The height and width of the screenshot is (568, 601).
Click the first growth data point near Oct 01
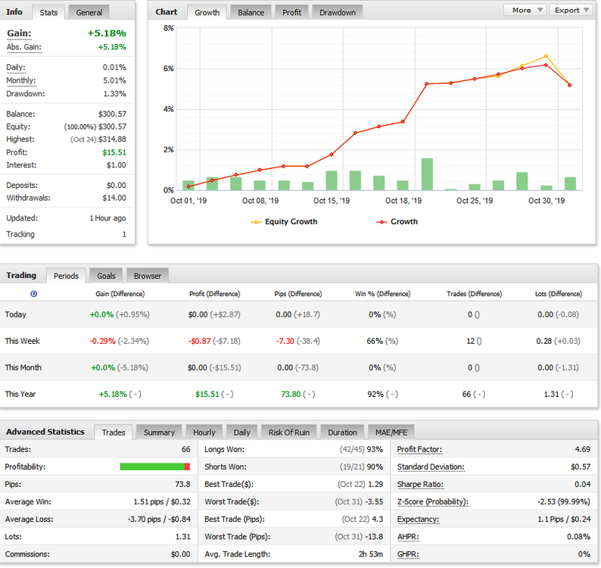pyautogui.click(x=188, y=186)
